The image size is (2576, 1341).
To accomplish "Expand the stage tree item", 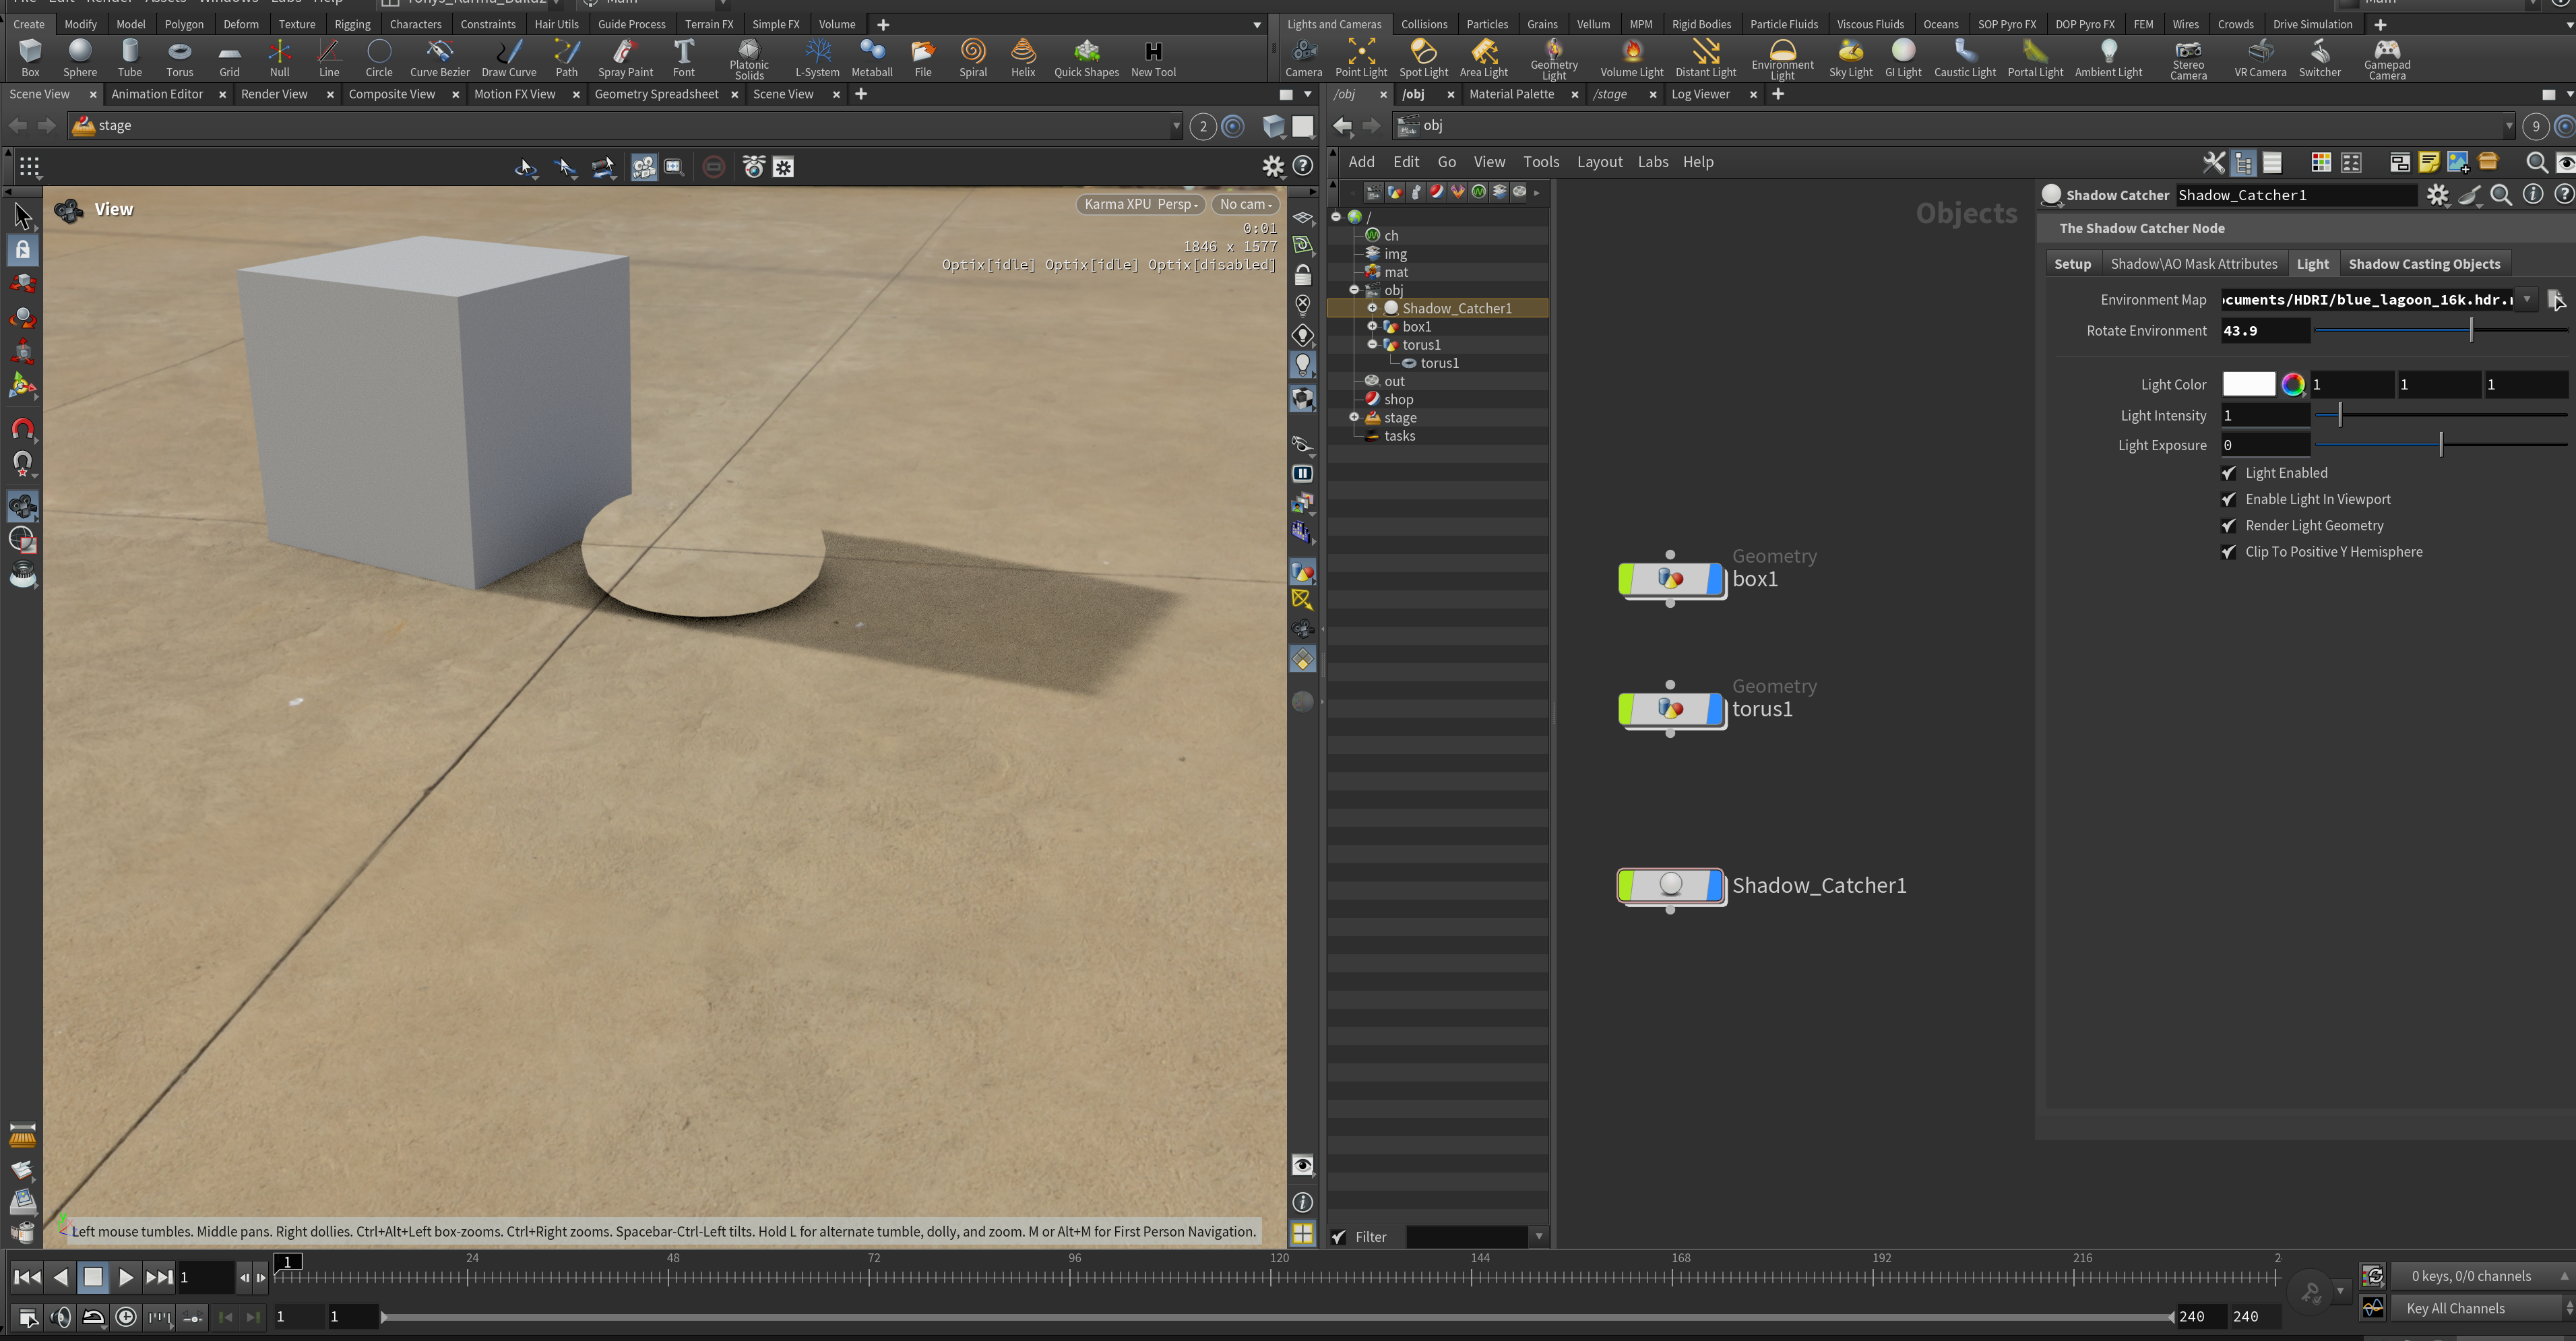I will [x=1355, y=417].
